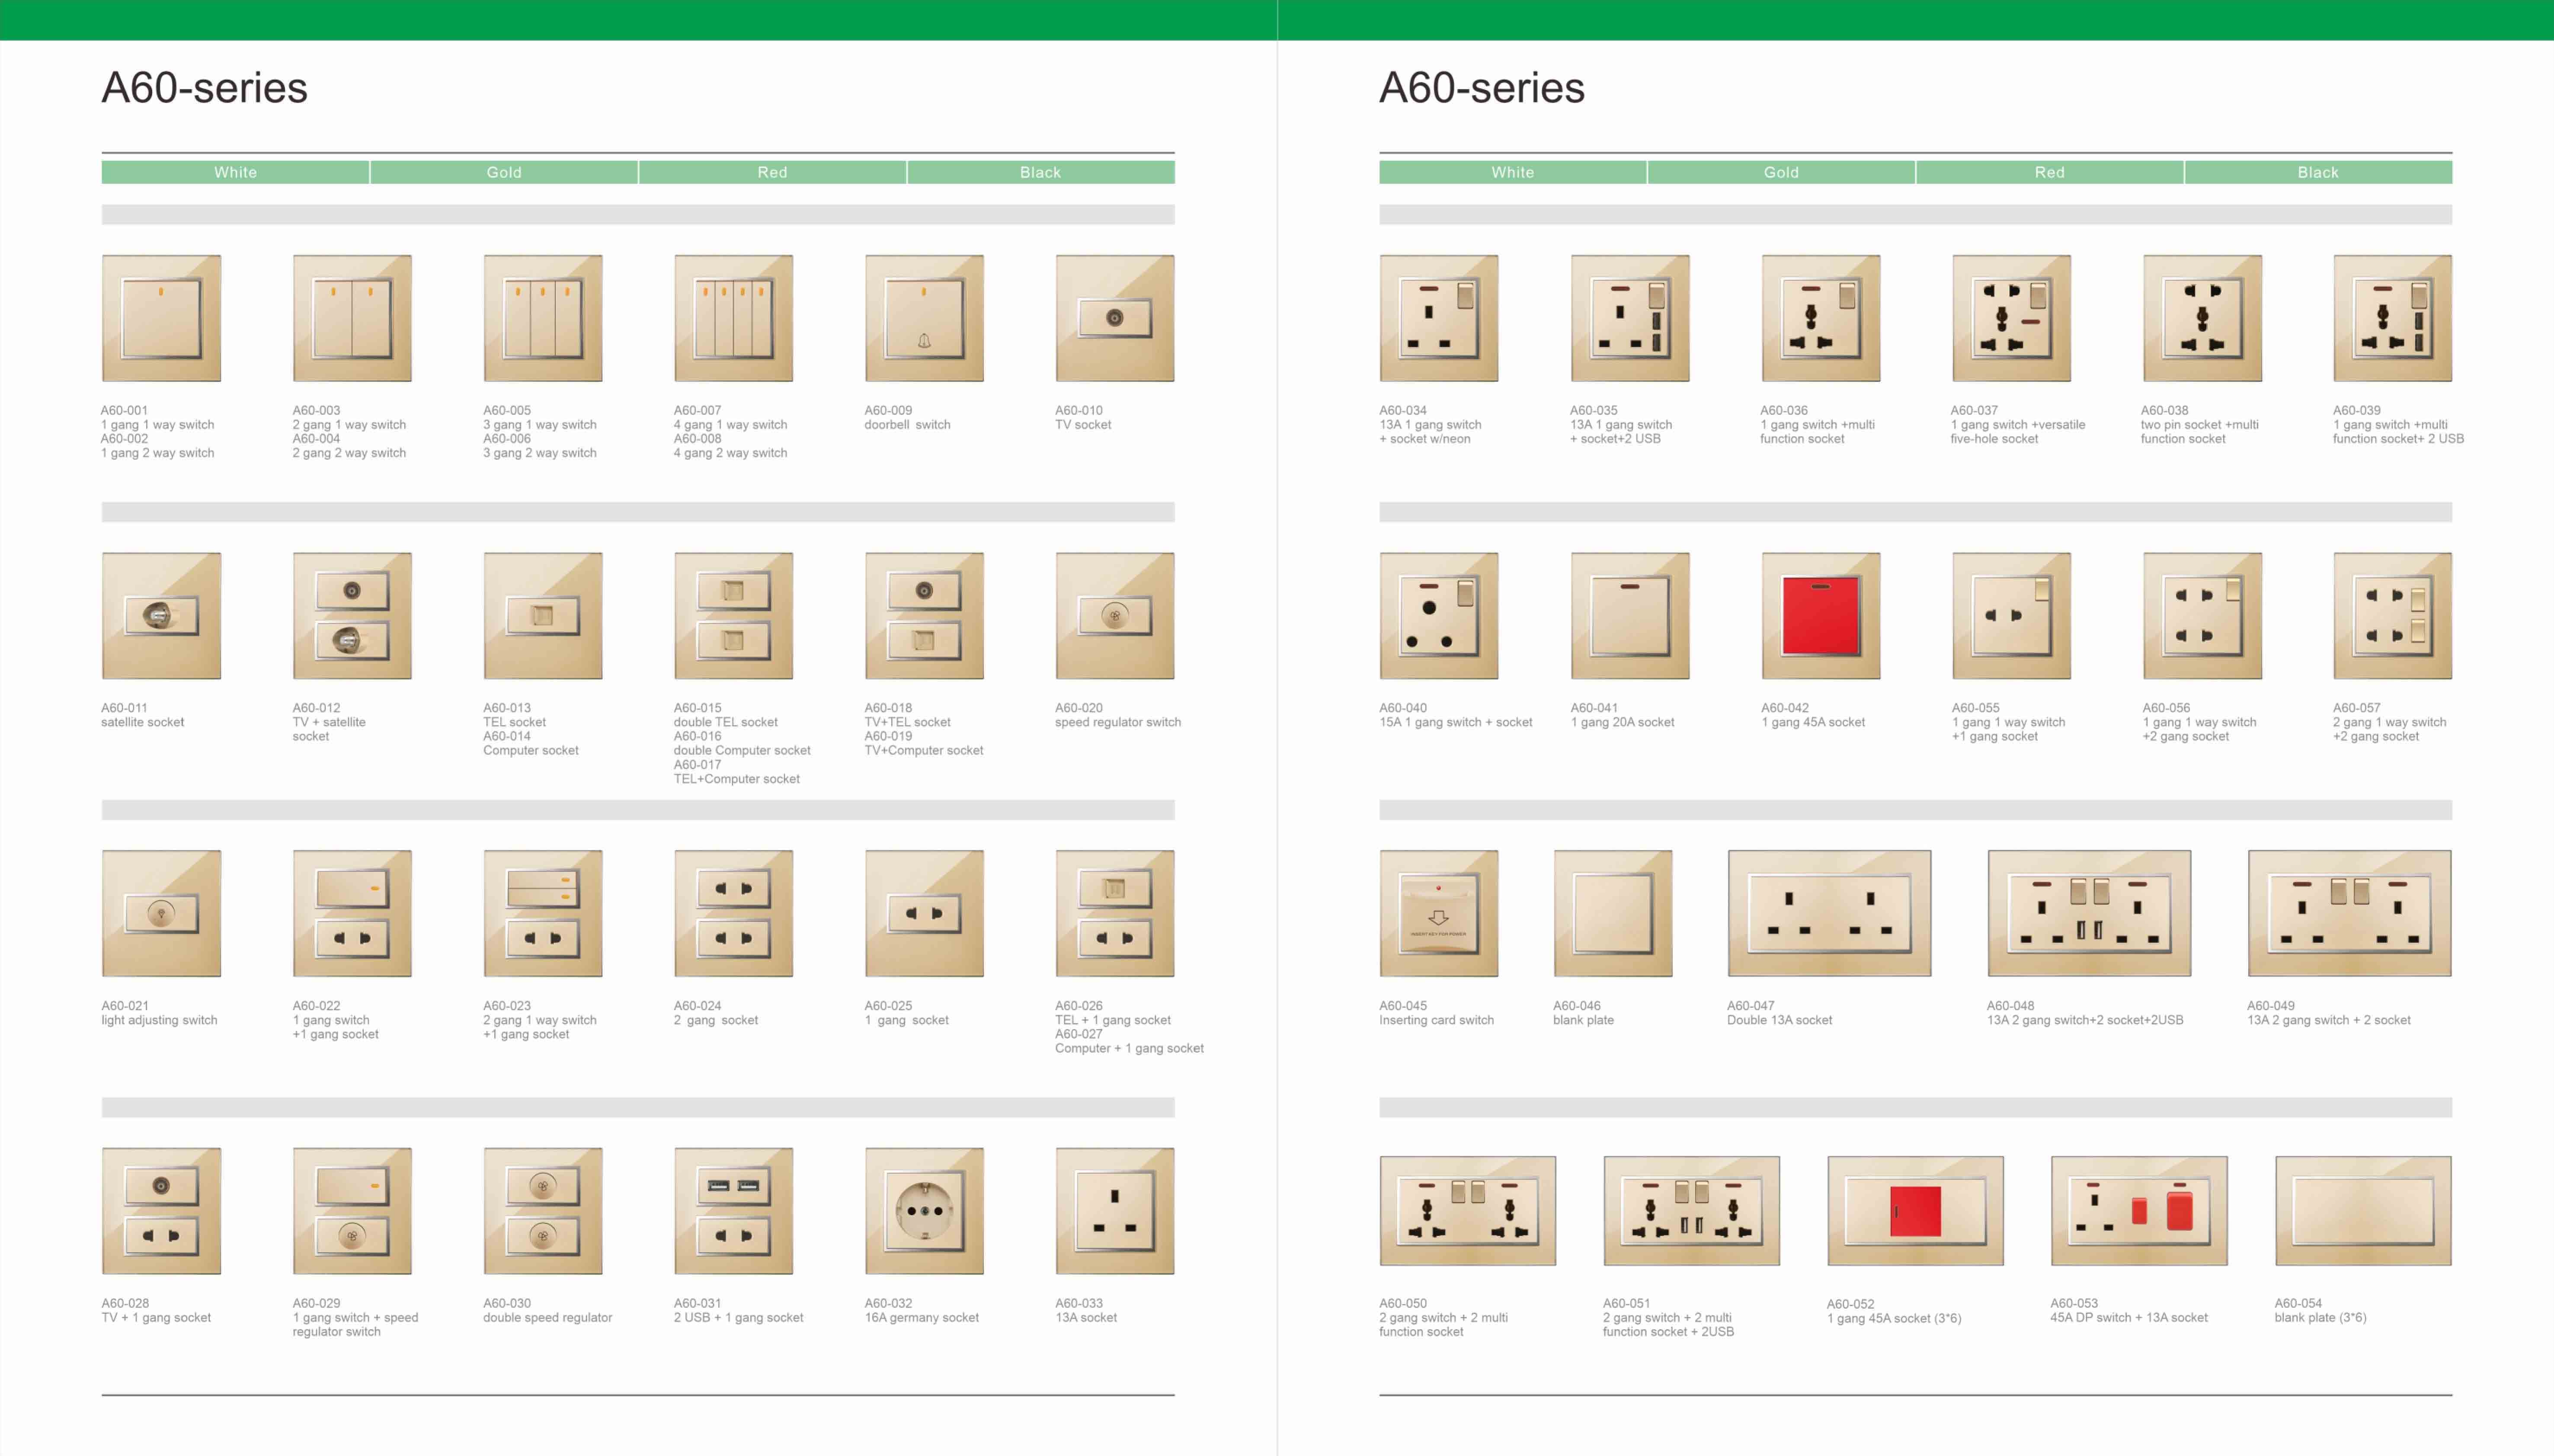Click the A60-041 20A socket image

tap(1630, 616)
